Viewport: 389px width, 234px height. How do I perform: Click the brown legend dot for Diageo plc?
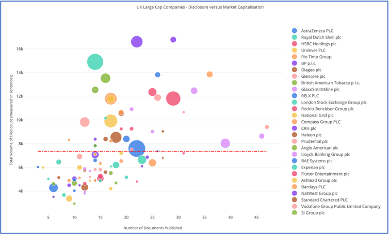click(294, 70)
